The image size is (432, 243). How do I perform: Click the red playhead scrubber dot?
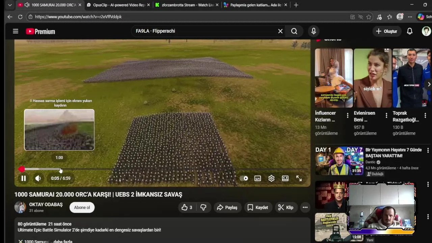(22, 169)
